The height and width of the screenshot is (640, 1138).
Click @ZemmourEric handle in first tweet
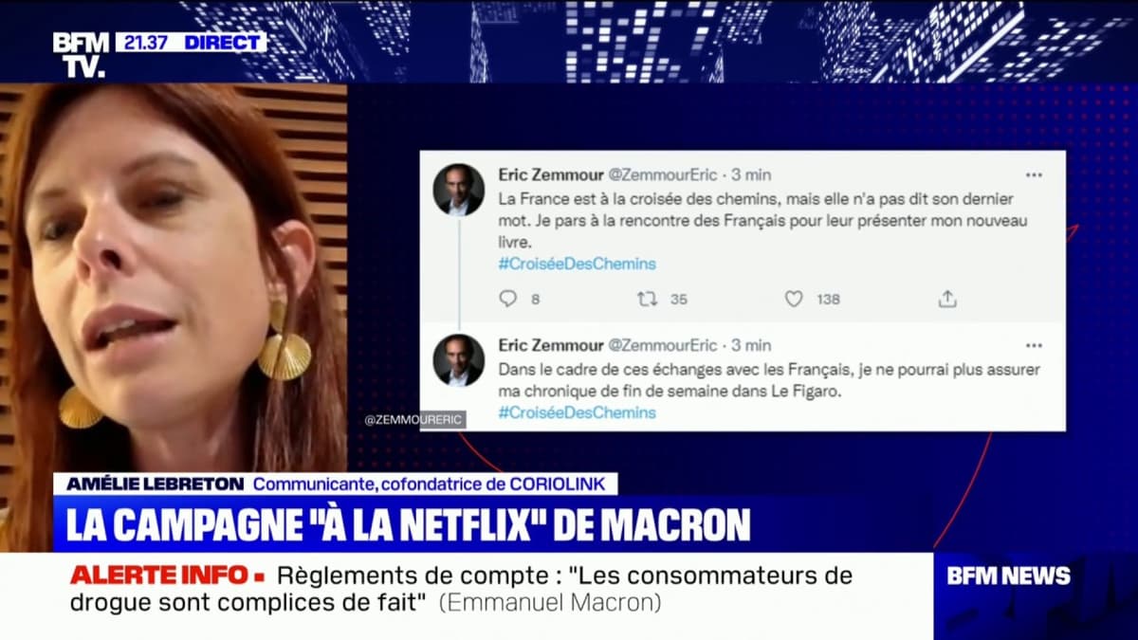(x=662, y=174)
